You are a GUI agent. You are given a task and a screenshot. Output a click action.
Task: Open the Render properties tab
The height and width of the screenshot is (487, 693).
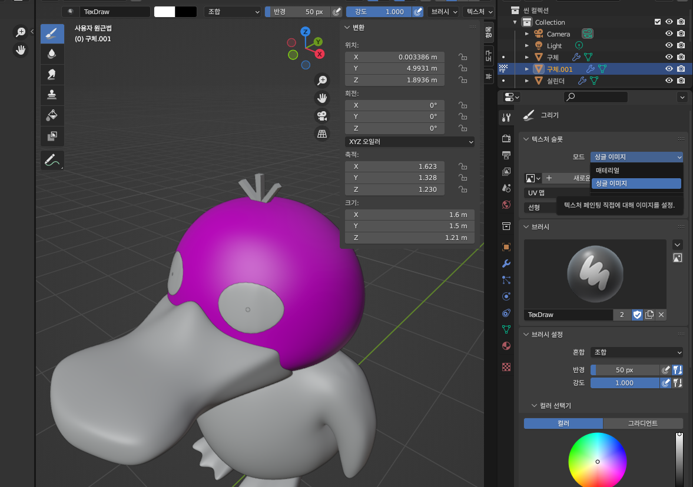point(506,138)
